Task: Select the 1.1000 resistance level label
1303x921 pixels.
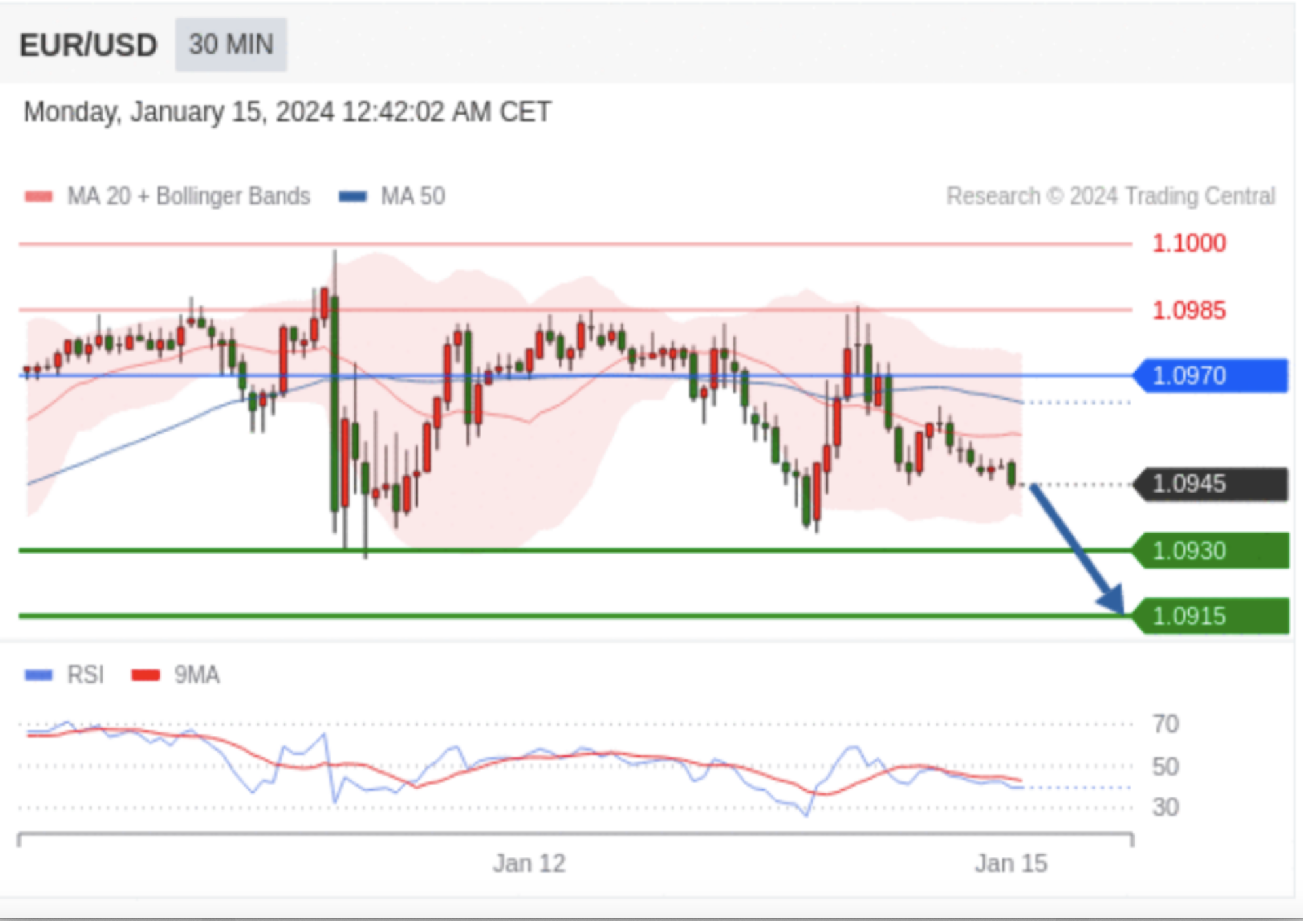Action: [1189, 244]
